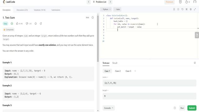Click the testcase panel layout icon
Viewport: 199px width, 112px height.
coord(195,63)
